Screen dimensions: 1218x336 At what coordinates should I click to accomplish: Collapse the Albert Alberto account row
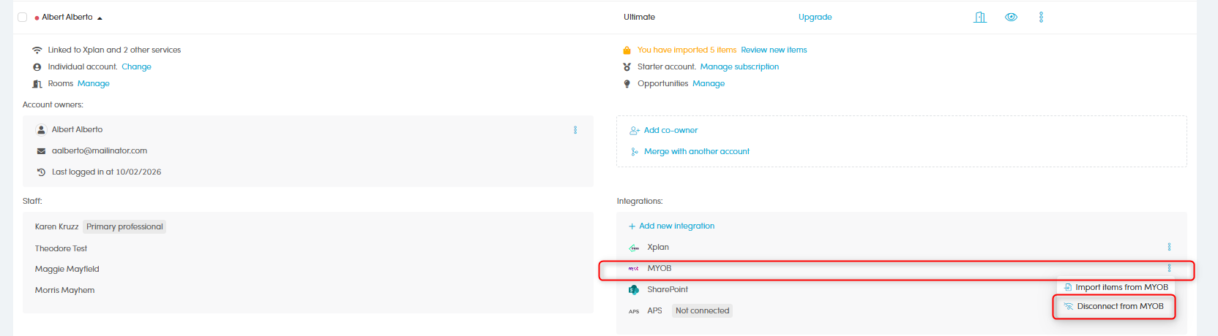coord(100,18)
